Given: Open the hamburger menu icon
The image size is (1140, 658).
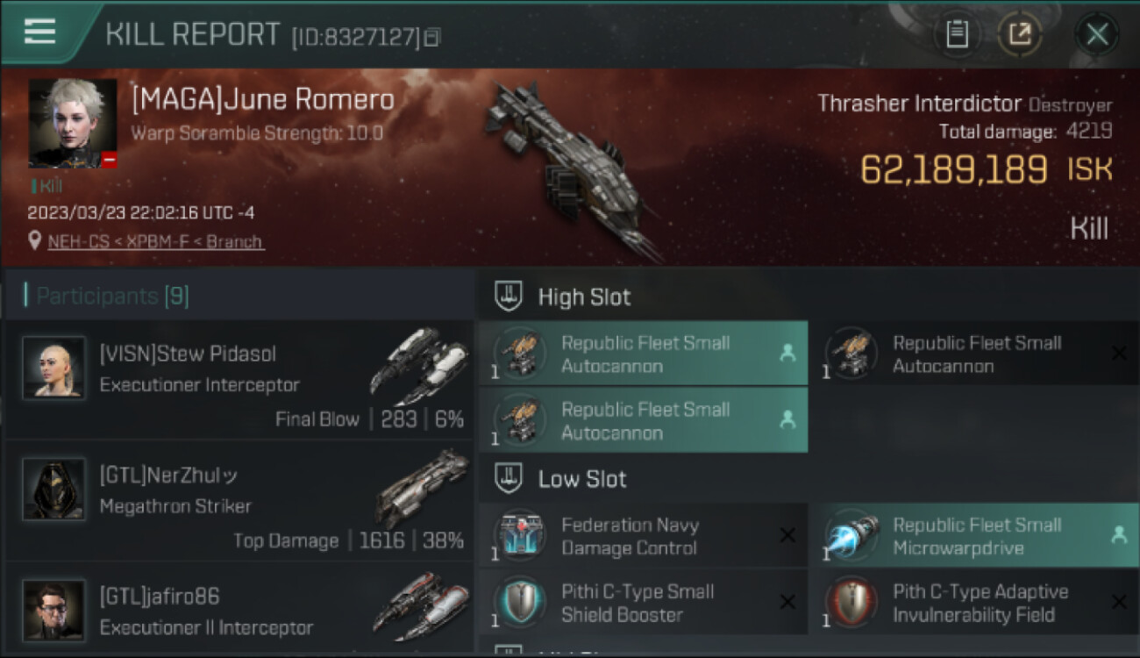Looking at the screenshot, I should click(x=39, y=32).
